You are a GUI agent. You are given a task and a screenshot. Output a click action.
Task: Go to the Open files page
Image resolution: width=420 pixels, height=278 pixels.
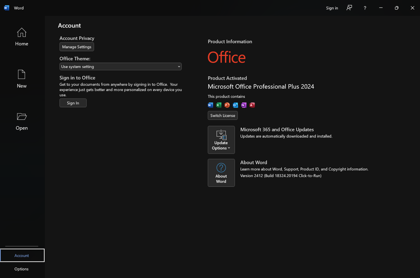[21, 121]
